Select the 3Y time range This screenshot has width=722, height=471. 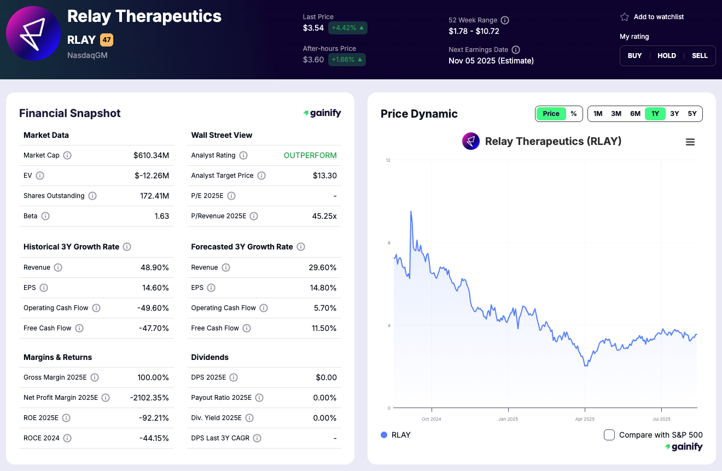pos(674,114)
